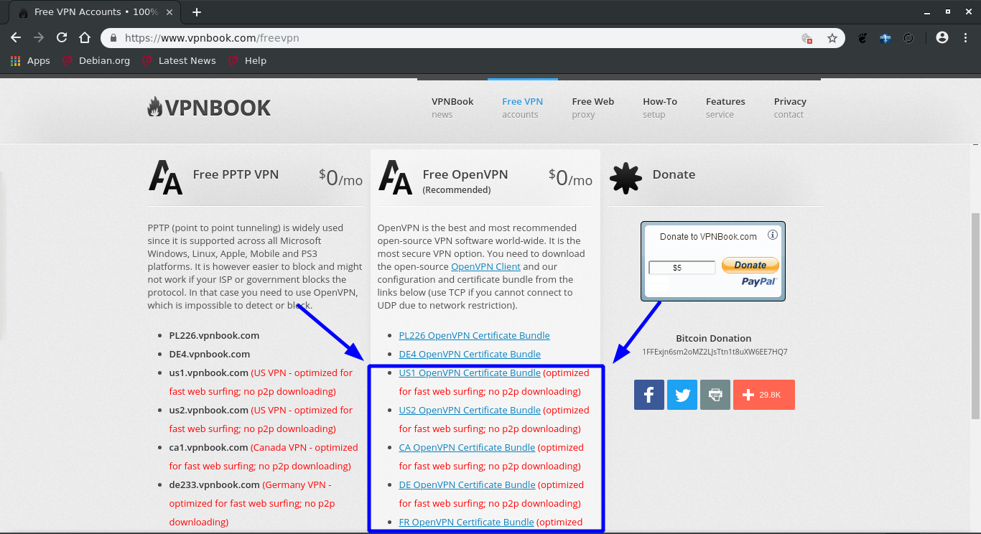Click the donation amount field
The width and height of the screenshot is (981, 534).
682,268
